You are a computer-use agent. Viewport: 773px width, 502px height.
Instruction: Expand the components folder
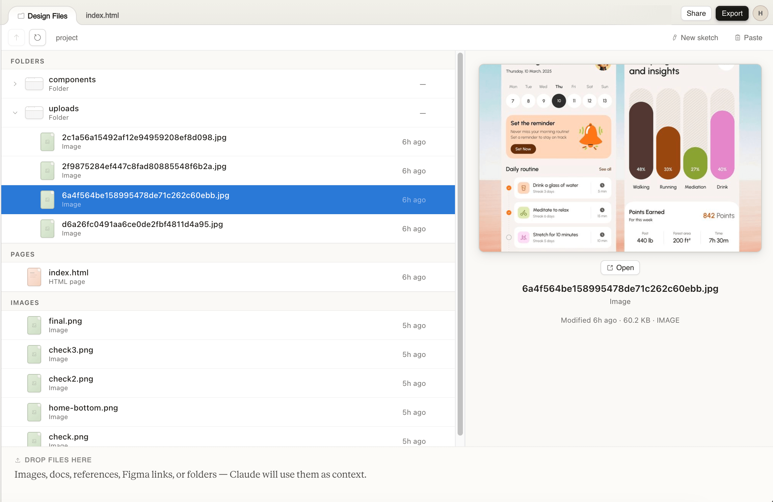[15, 84]
